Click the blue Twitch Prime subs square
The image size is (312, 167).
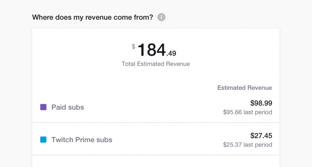pos(43,139)
